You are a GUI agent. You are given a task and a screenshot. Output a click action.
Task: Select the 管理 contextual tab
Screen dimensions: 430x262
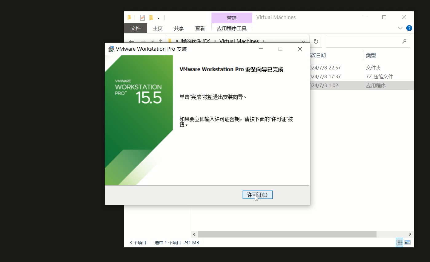[x=232, y=18]
